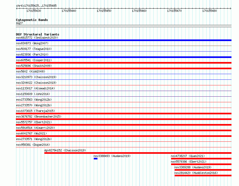Open nsv1073615 (Thareja2015) variant
The width and height of the screenshot is (239, 186).
(35, 111)
